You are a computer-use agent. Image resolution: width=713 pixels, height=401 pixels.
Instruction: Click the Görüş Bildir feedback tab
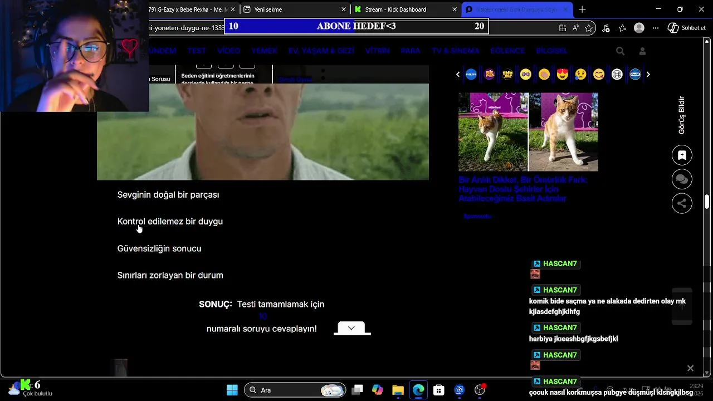(x=681, y=115)
